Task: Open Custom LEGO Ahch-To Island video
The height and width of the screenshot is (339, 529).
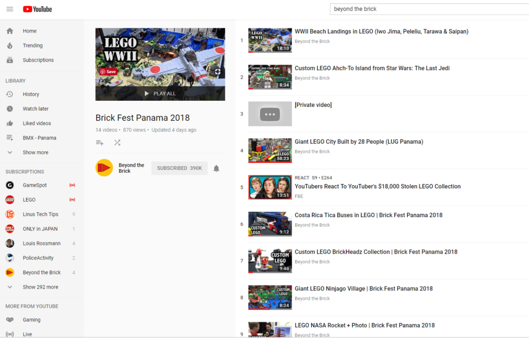Action: (x=372, y=68)
